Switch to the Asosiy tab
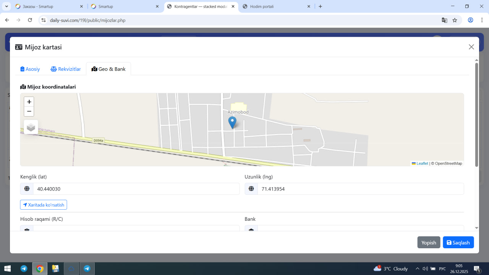The width and height of the screenshot is (489, 275). [30, 69]
